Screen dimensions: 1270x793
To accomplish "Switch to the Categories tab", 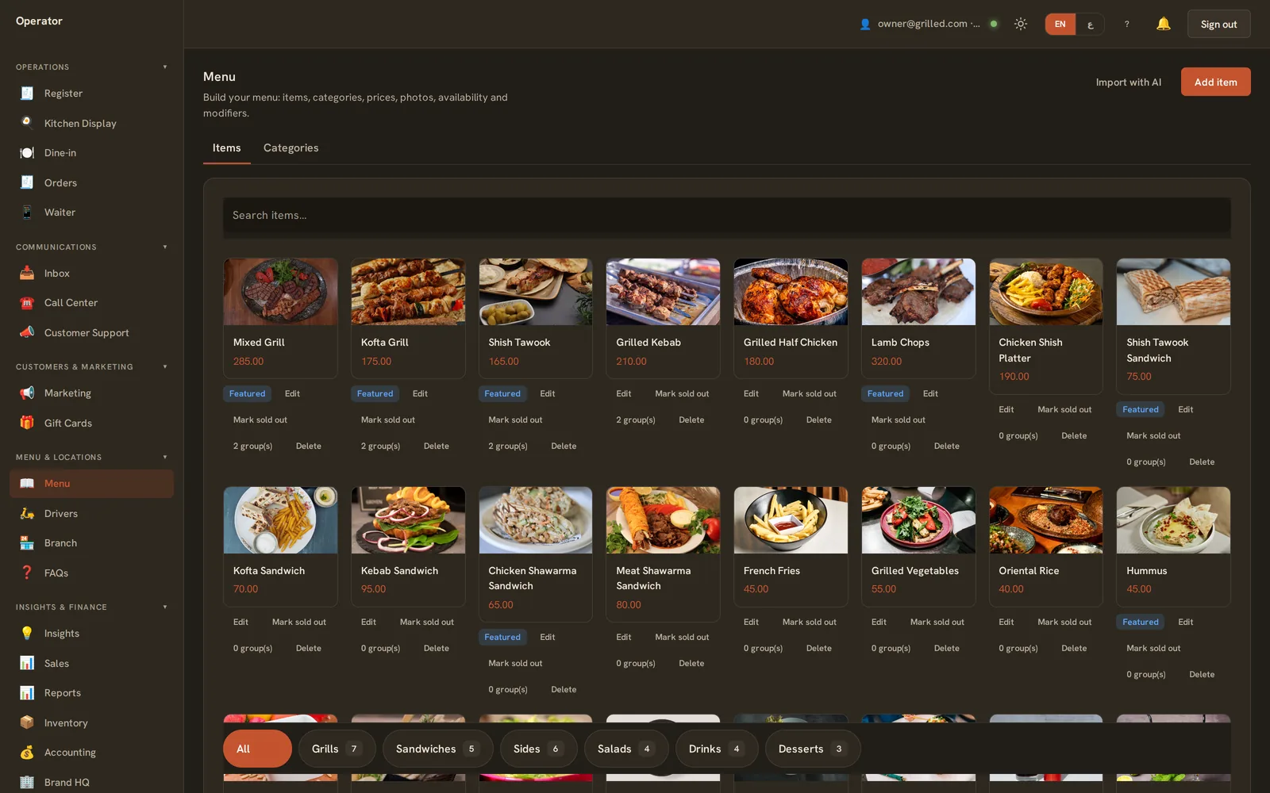I will (x=291, y=147).
